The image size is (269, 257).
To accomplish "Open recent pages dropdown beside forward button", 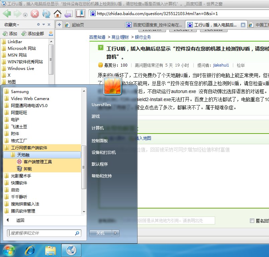I will [25, 15].
